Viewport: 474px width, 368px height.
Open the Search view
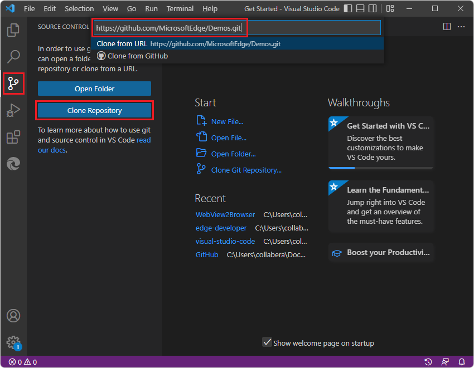[13, 56]
